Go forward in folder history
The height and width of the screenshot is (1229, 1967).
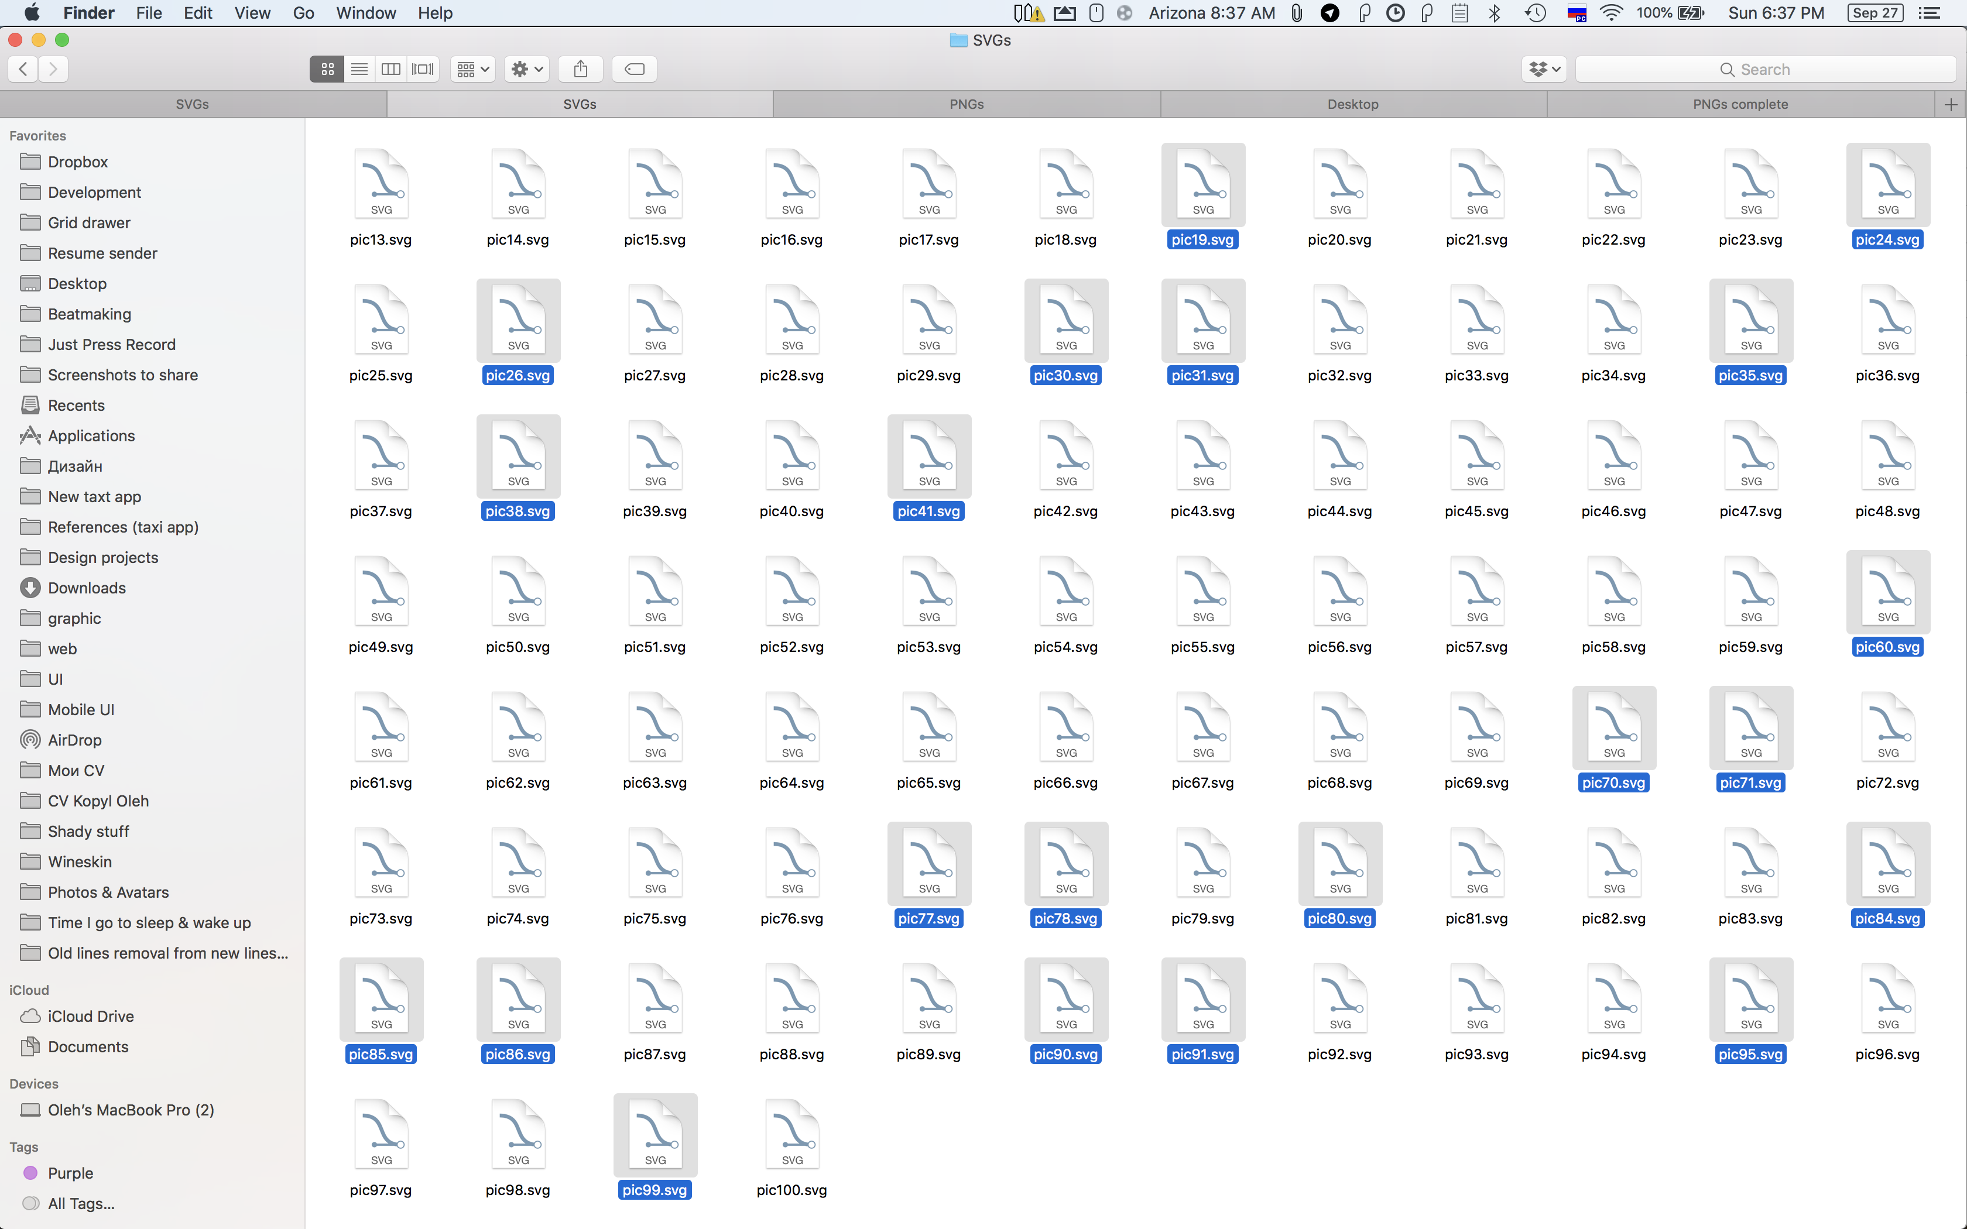tap(53, 69)
